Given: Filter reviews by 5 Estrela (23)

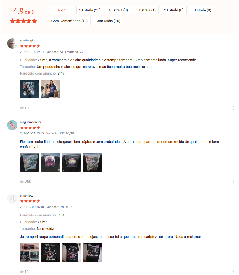Looking at the screenshot, I should coord(90,10).
